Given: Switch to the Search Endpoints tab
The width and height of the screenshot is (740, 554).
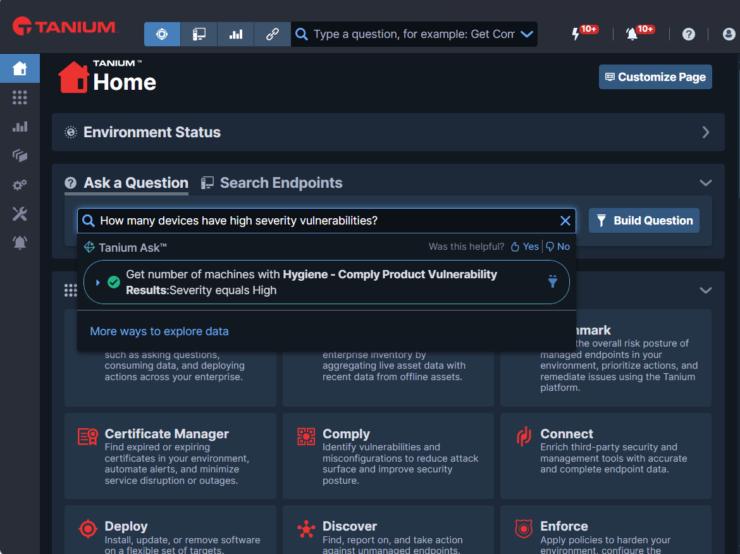Looking at the screenshot, I should click(x=272, y=183).
